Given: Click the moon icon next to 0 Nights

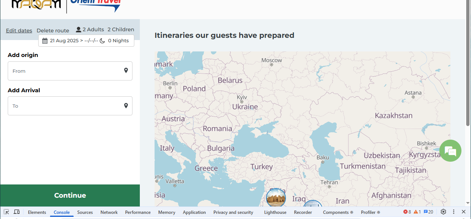Looking at the screenshot, I should (102, 41).
